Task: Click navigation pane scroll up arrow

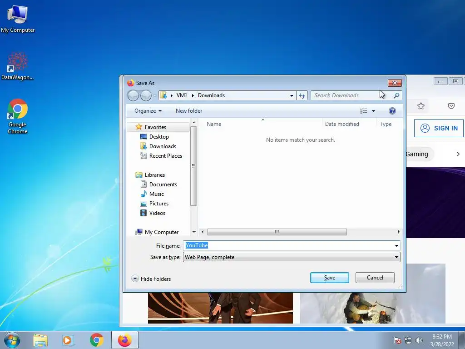Action: tap(193, 122)
